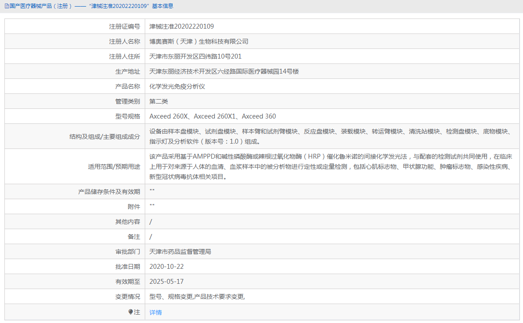
Task: Click the 国产医疗器械产品（注册） breadcrumb link
Action: pyautogui.click(x=39, y=6)
